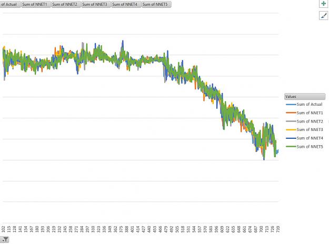Screen dimensions: 329x244
Task: Click the Values legend field button
Action: tap(305, 96)
